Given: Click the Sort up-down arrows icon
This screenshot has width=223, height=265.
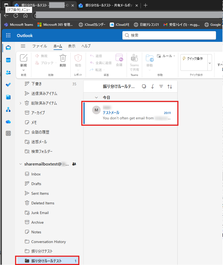Looking at the screenshot, I should 170,87.
